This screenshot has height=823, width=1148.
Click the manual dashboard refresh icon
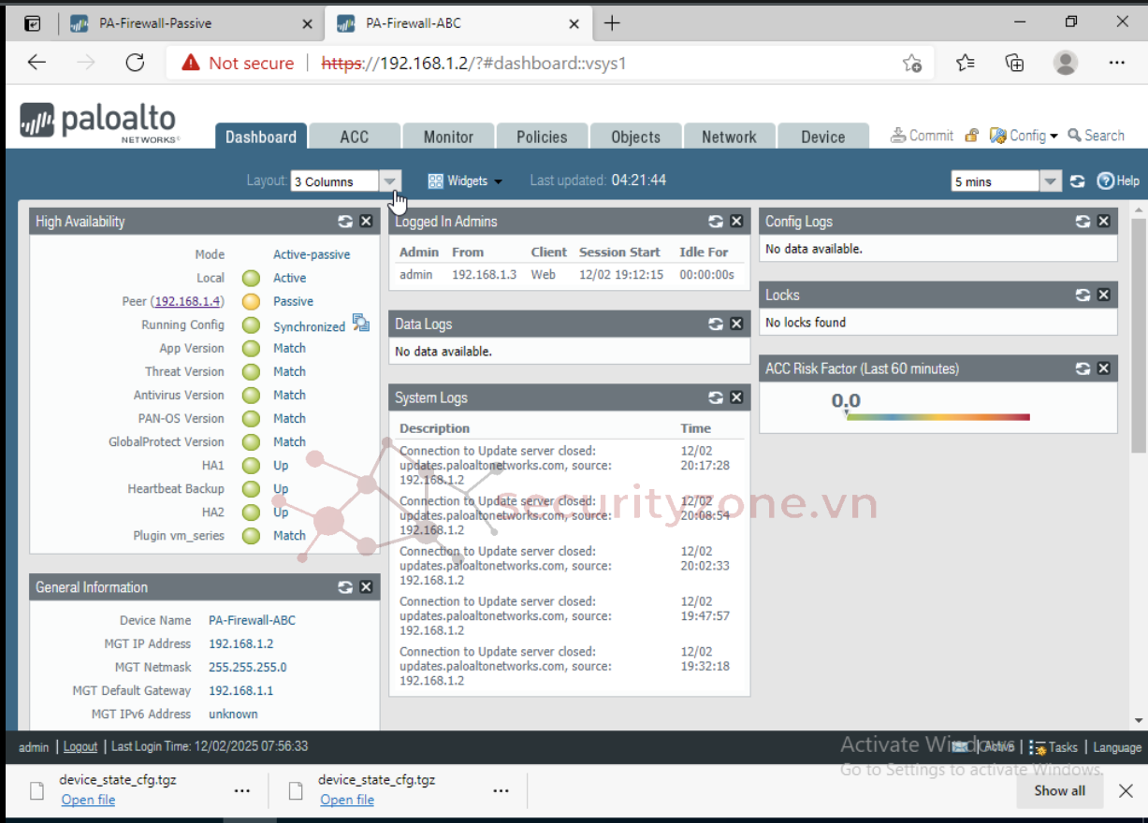(1078, 181)
